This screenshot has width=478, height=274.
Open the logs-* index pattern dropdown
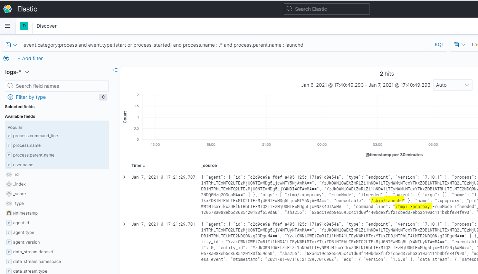(x=17, y=72)
